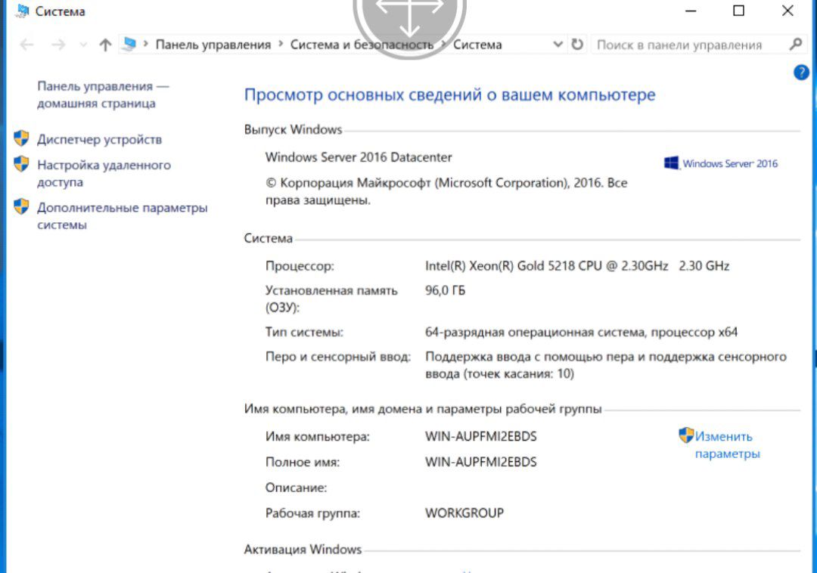Click computer name value next to 'Имя компьютера:'
This screenshot has width=817, height=573.
pyautogui.click(x=481, y=436)
